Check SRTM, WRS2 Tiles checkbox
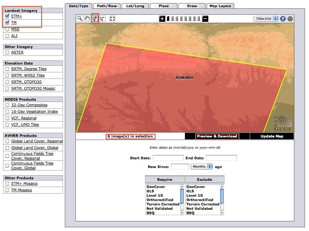The height and width of the screenshot is (231, 309). (7, 75)
